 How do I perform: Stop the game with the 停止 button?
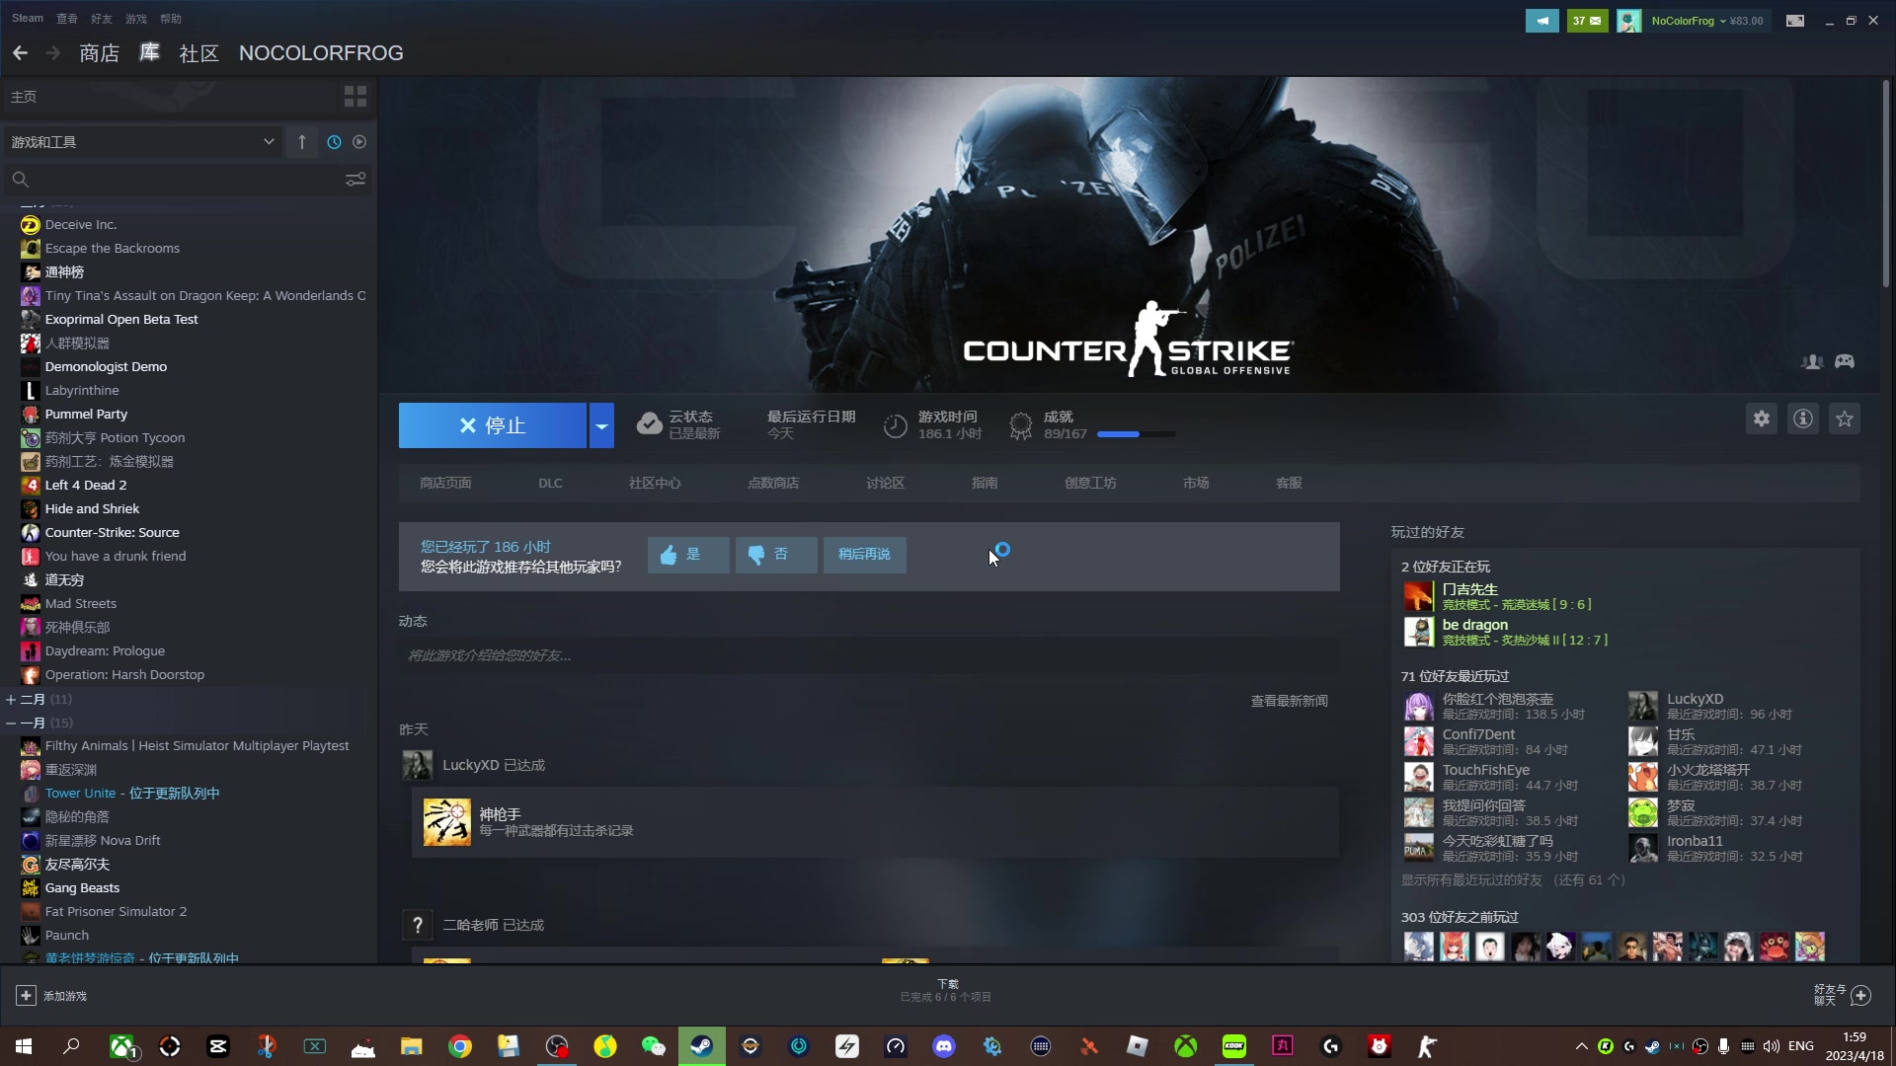[493, 426]
